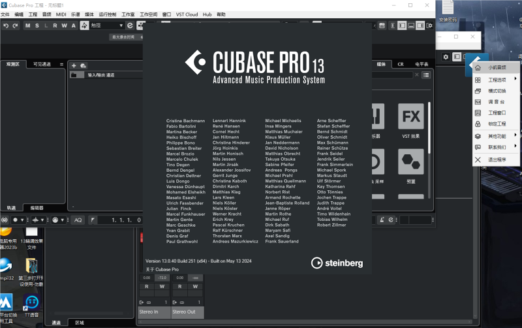Expand the 联系我们 submenu
The width and height of the screenshot is (522, 328).
(496, 147)
